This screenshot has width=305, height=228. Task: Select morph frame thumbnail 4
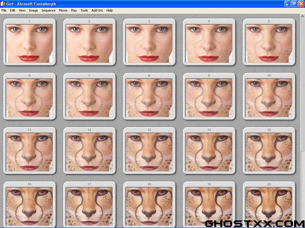[209, 42]
